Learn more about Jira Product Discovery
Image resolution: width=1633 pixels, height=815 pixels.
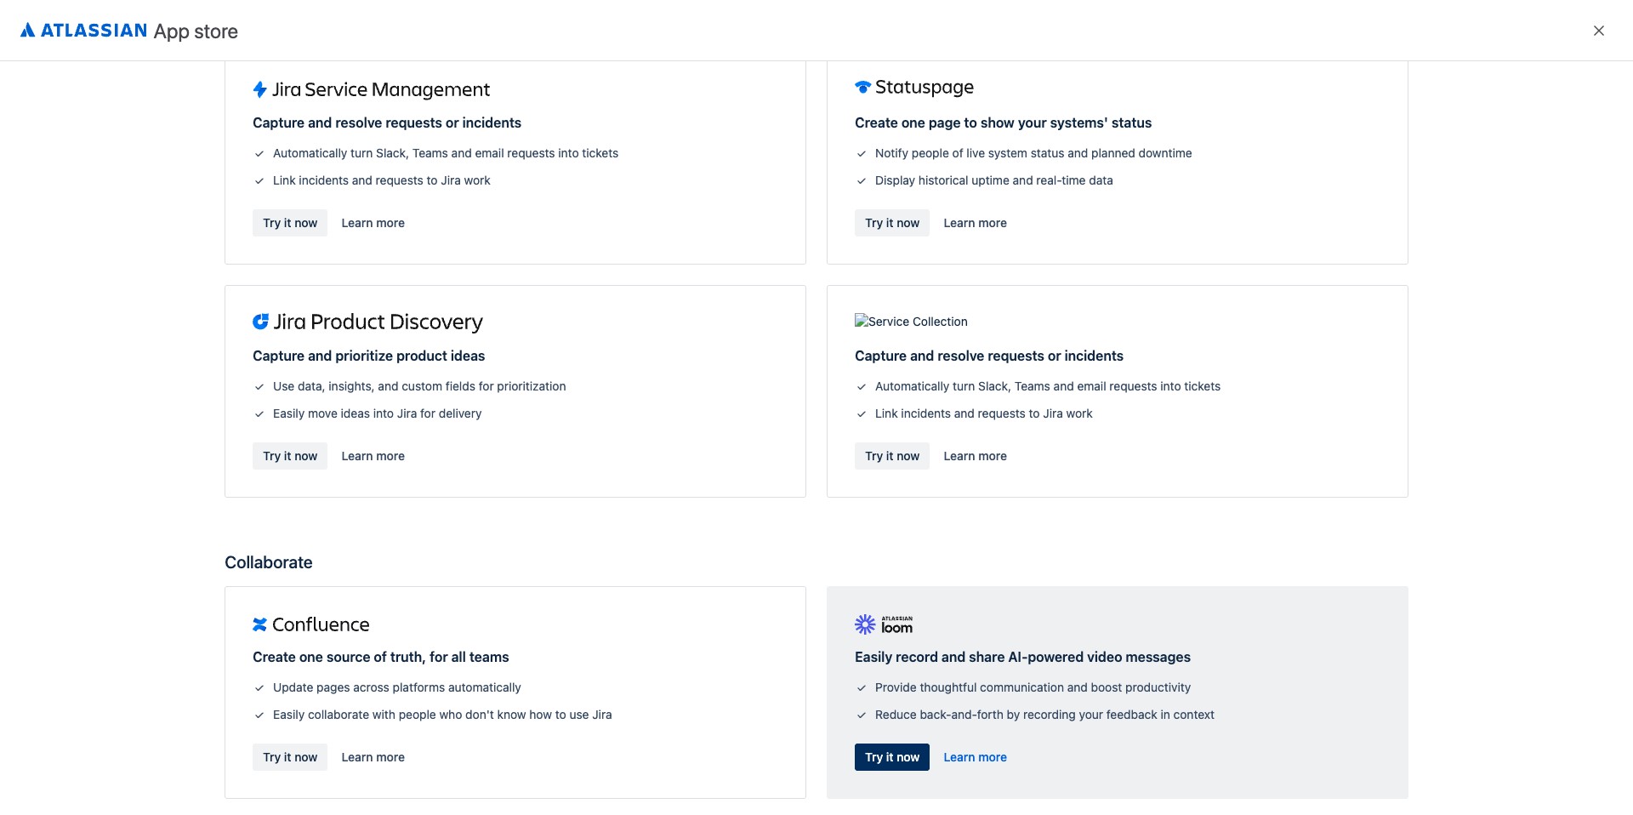(373, 456)
